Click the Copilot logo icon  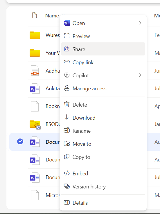pyautogui.click(x=67, y=75)
